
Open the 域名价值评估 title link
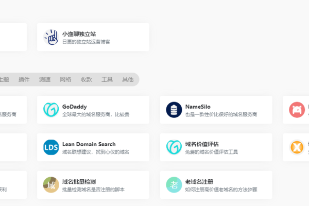(x=202, y=144)
